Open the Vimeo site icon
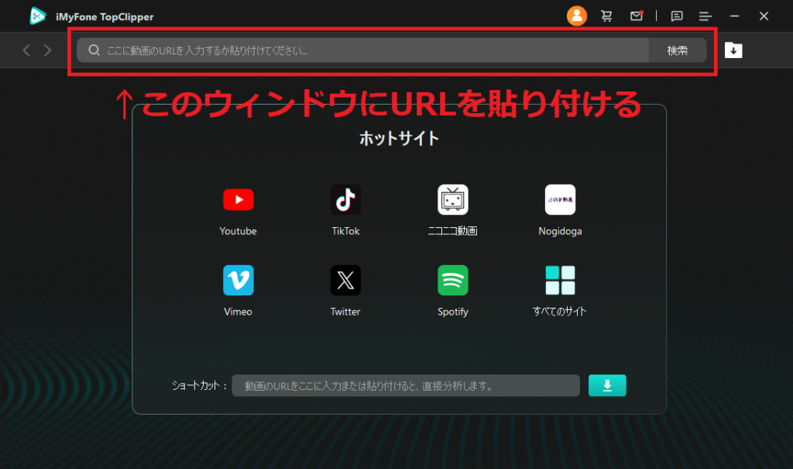This screenshot has width=793, height=469. point(239,280)
